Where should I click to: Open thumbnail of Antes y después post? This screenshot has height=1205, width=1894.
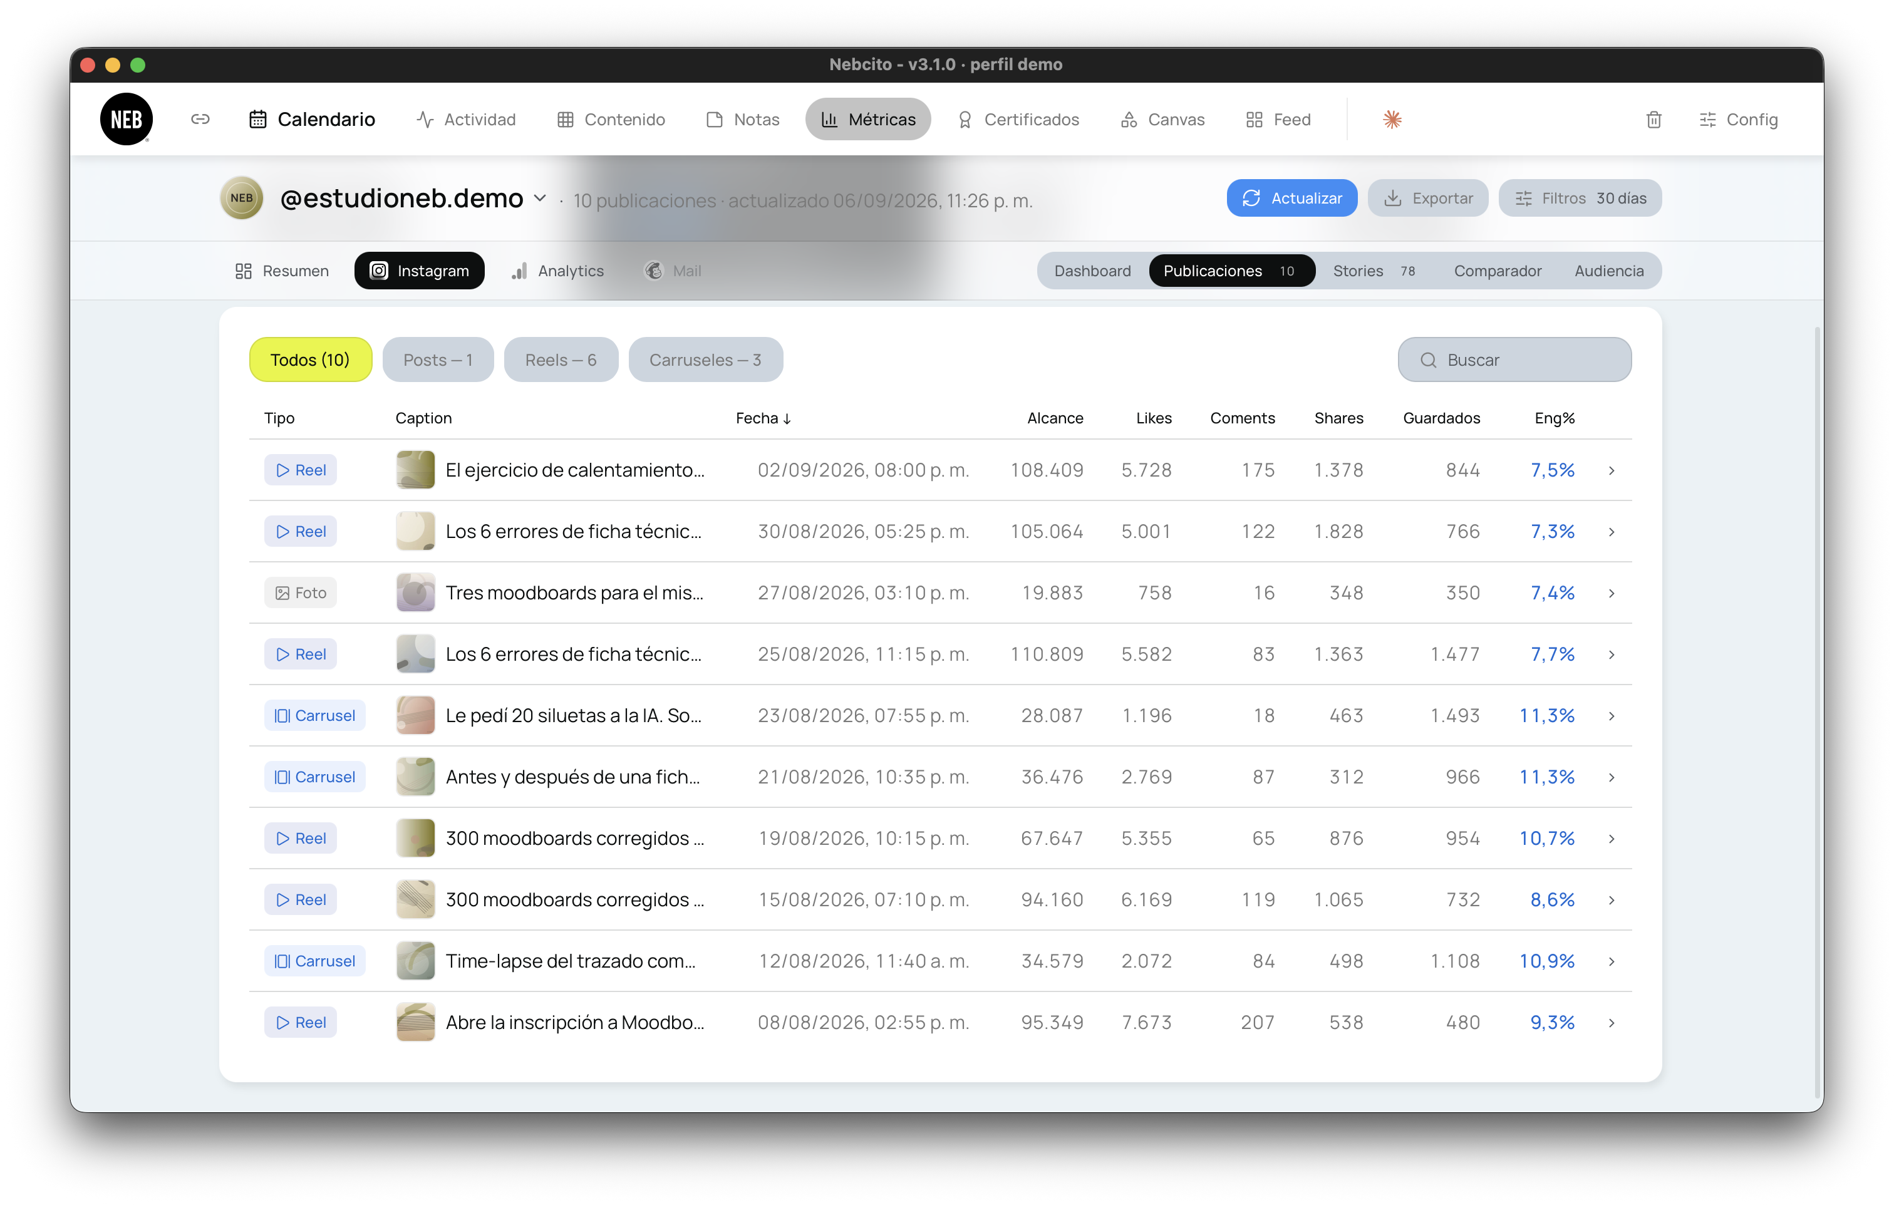tap(415, 777)
